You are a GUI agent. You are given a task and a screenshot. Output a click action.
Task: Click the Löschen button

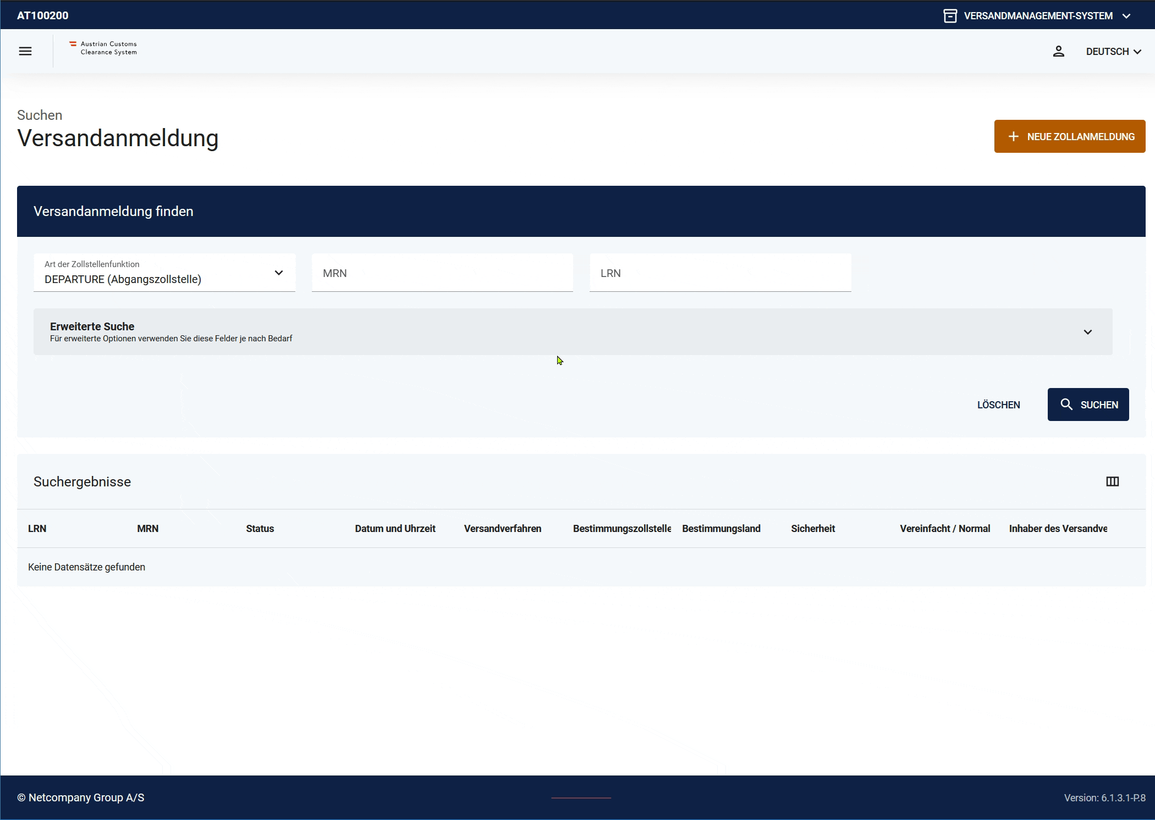pyautogui.click(x=998, y=405)
